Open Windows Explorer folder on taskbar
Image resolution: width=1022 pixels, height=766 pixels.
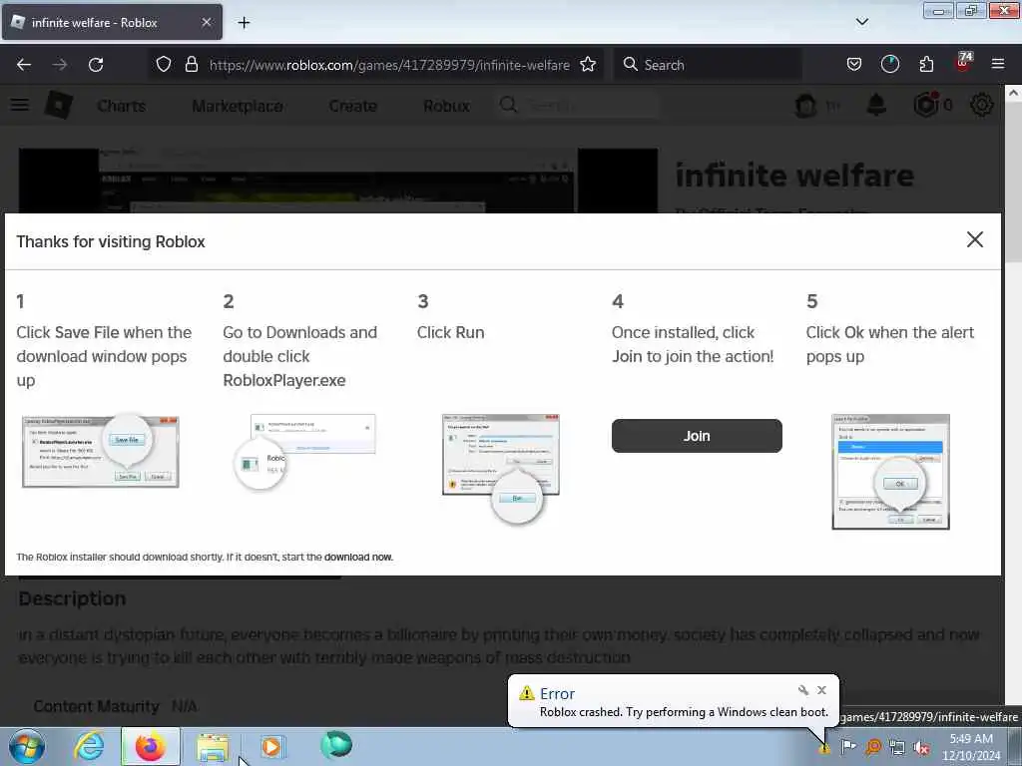point(213,748)
